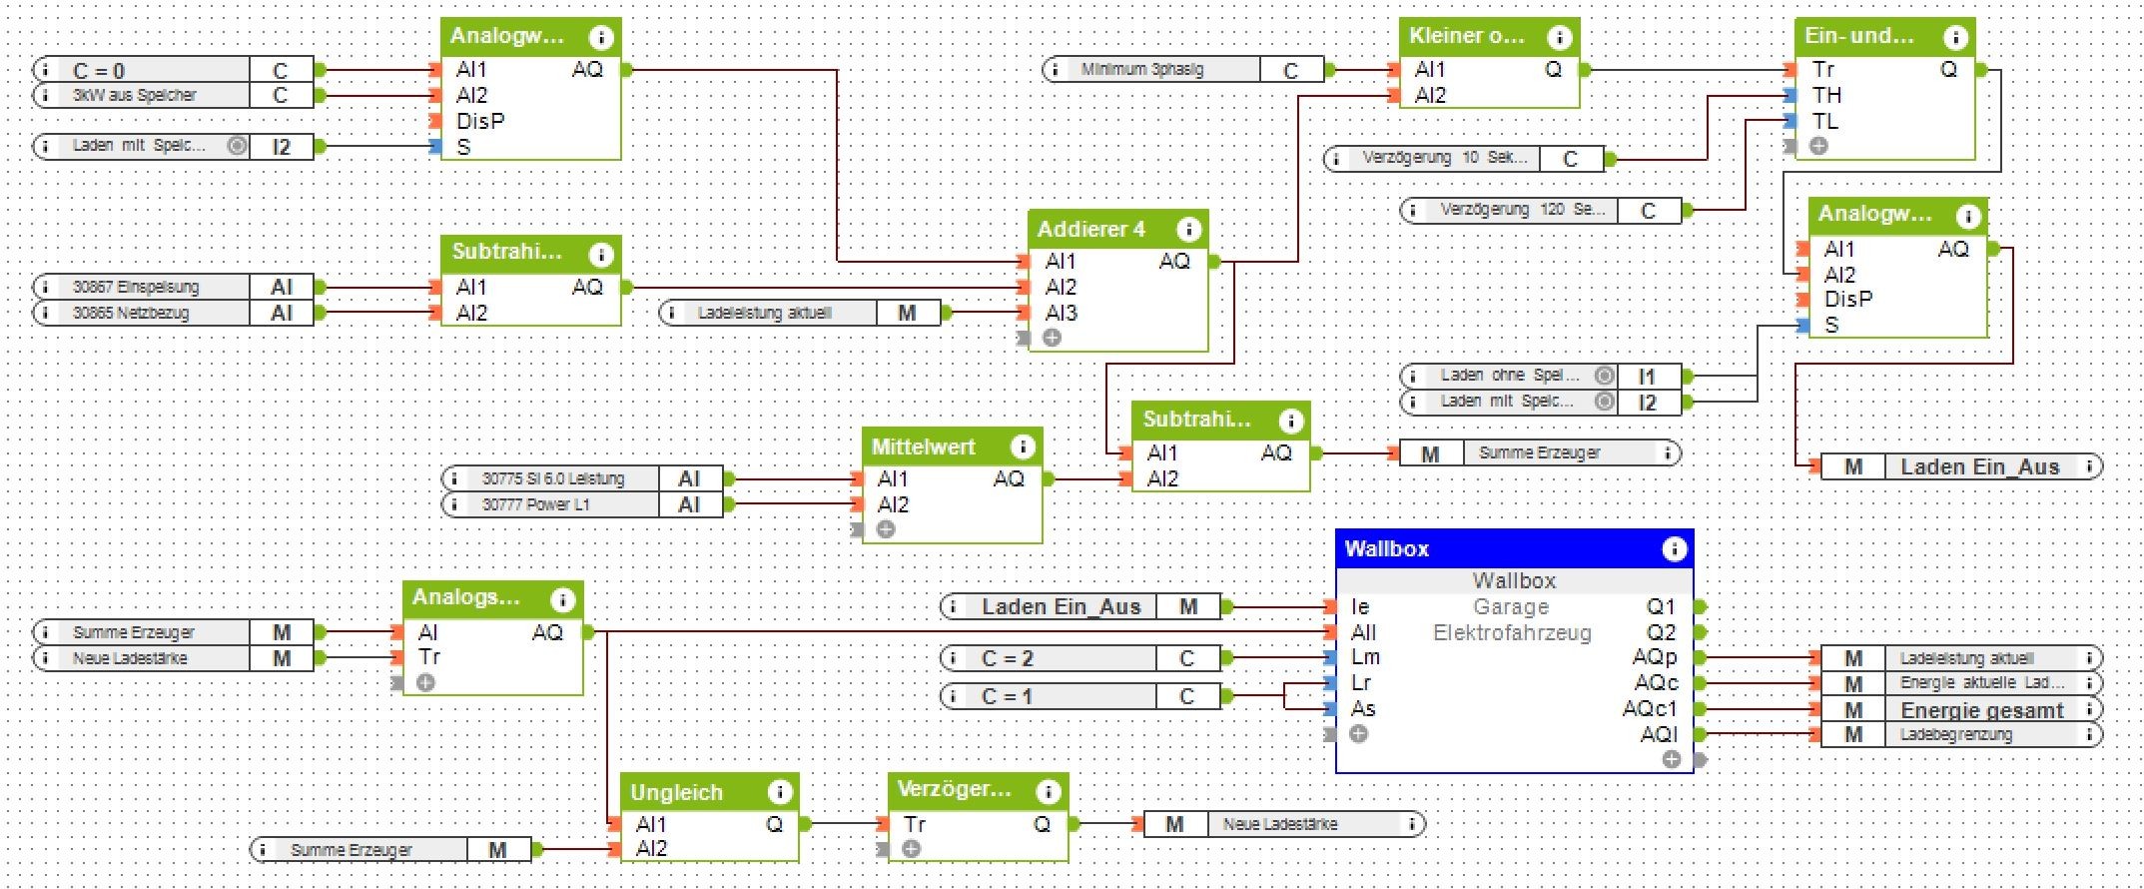Toggle circle on left Laden mit Speic... I2 input
2144x889 pixels.
237,146
